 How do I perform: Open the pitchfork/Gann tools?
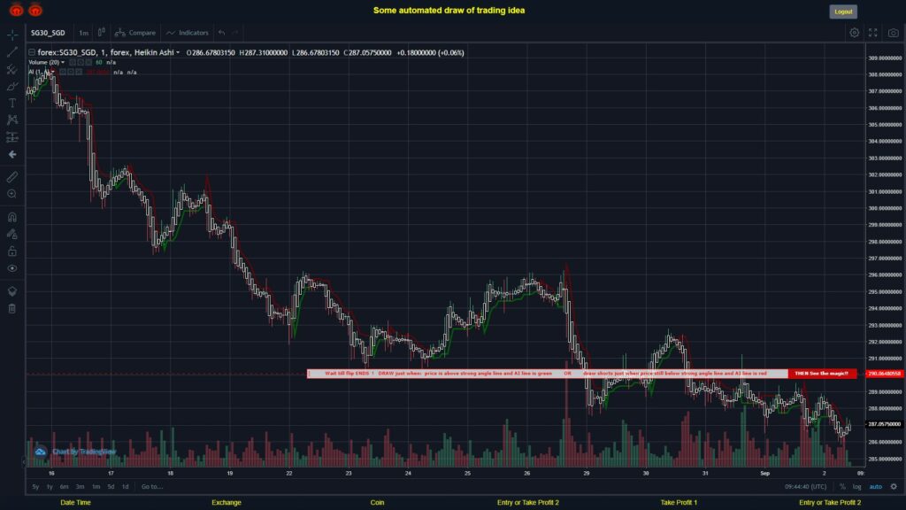point(12,69)
